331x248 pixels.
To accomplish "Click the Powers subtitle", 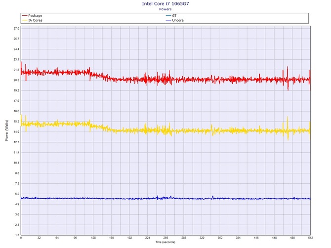I will 165,9.
